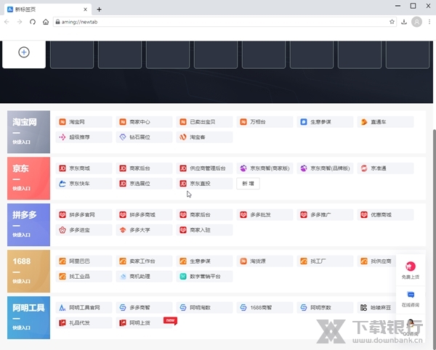Viewport: 436px width, 350px height.
Task: Reload the current page
Action: (x=33, y=22)
